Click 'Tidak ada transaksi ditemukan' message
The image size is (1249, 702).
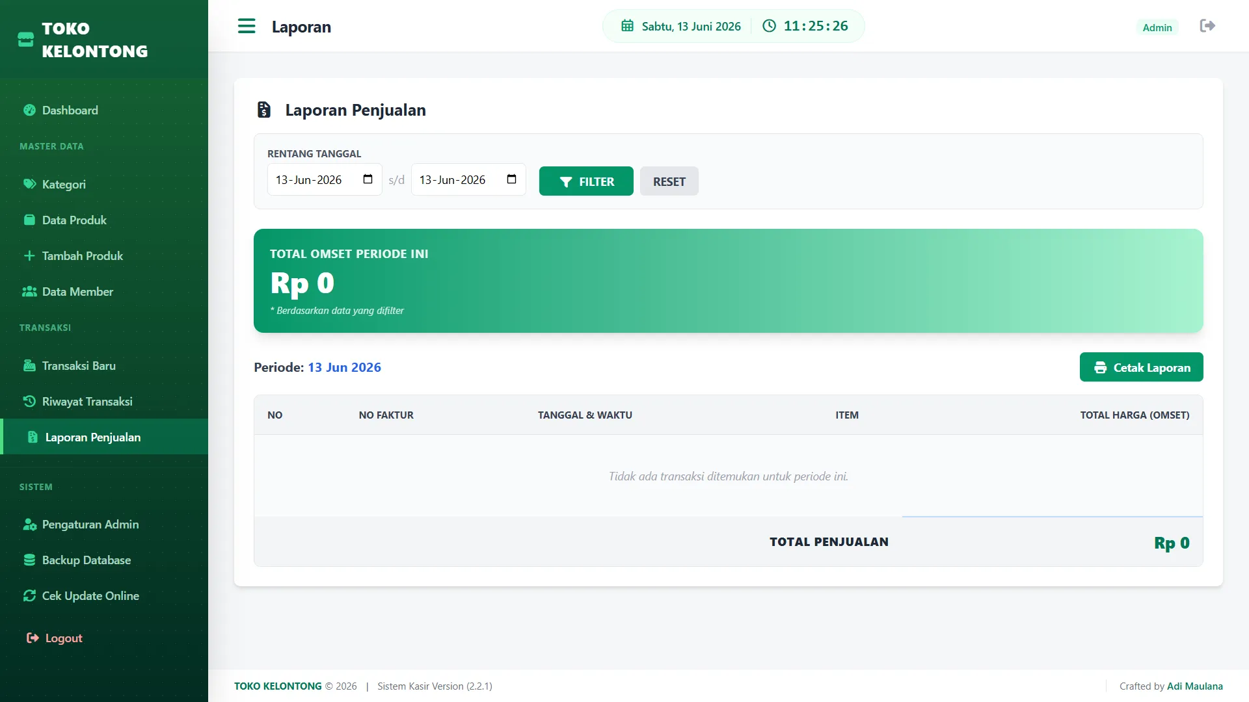point(728,476)
